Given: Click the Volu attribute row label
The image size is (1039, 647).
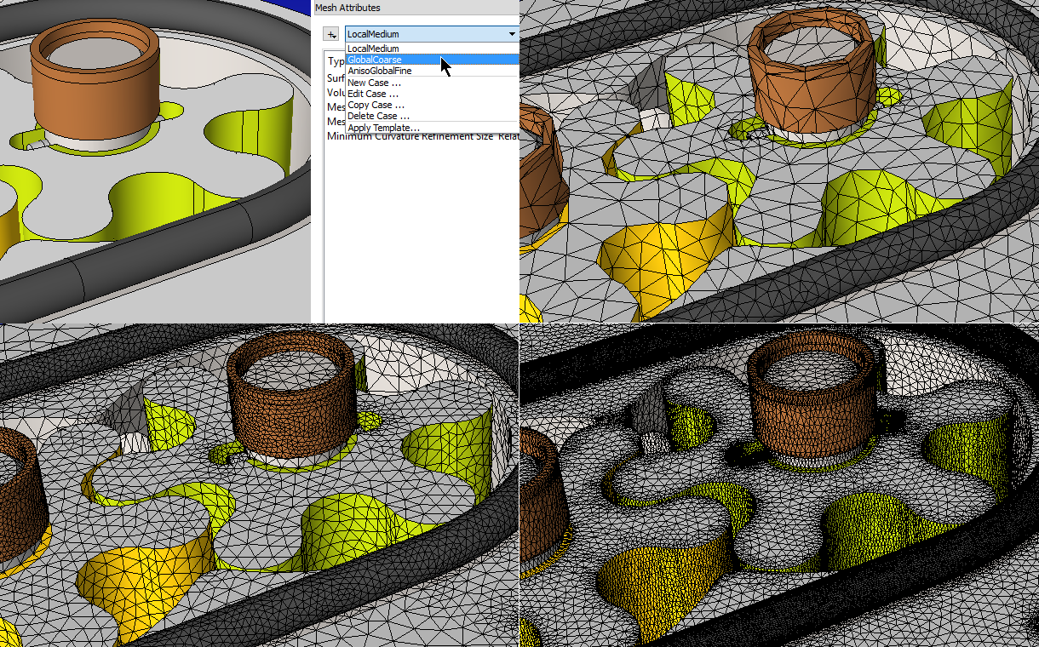Looking at the screenshot, I should (336, 92).
